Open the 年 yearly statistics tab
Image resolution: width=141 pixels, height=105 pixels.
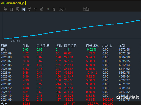pos(35,9)
